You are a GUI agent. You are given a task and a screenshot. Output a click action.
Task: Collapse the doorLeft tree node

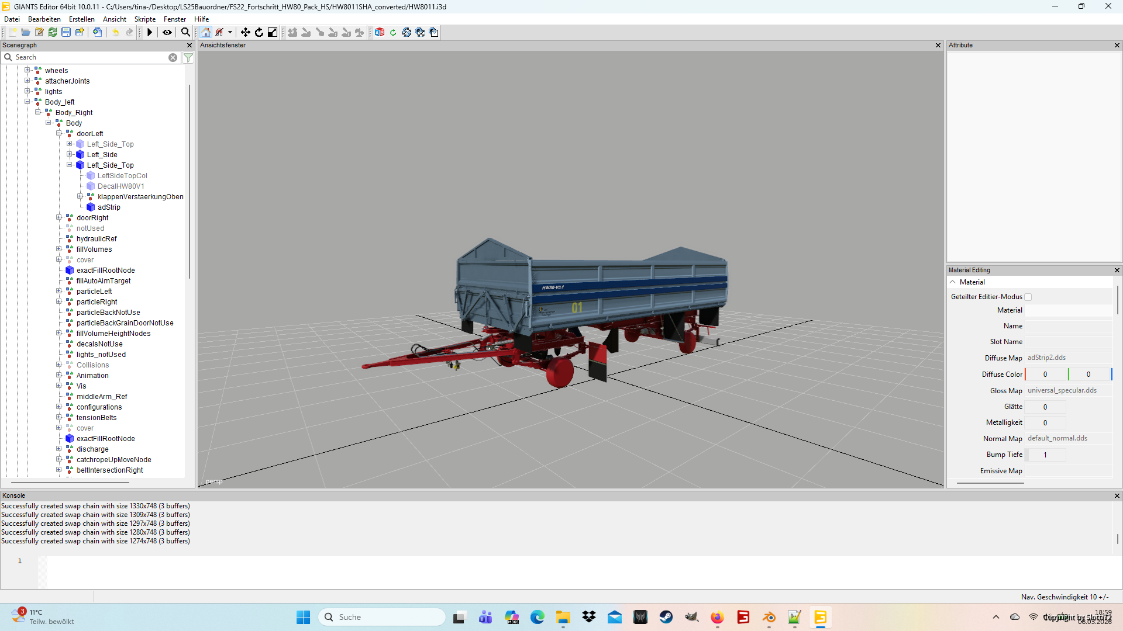click(59, 133)
